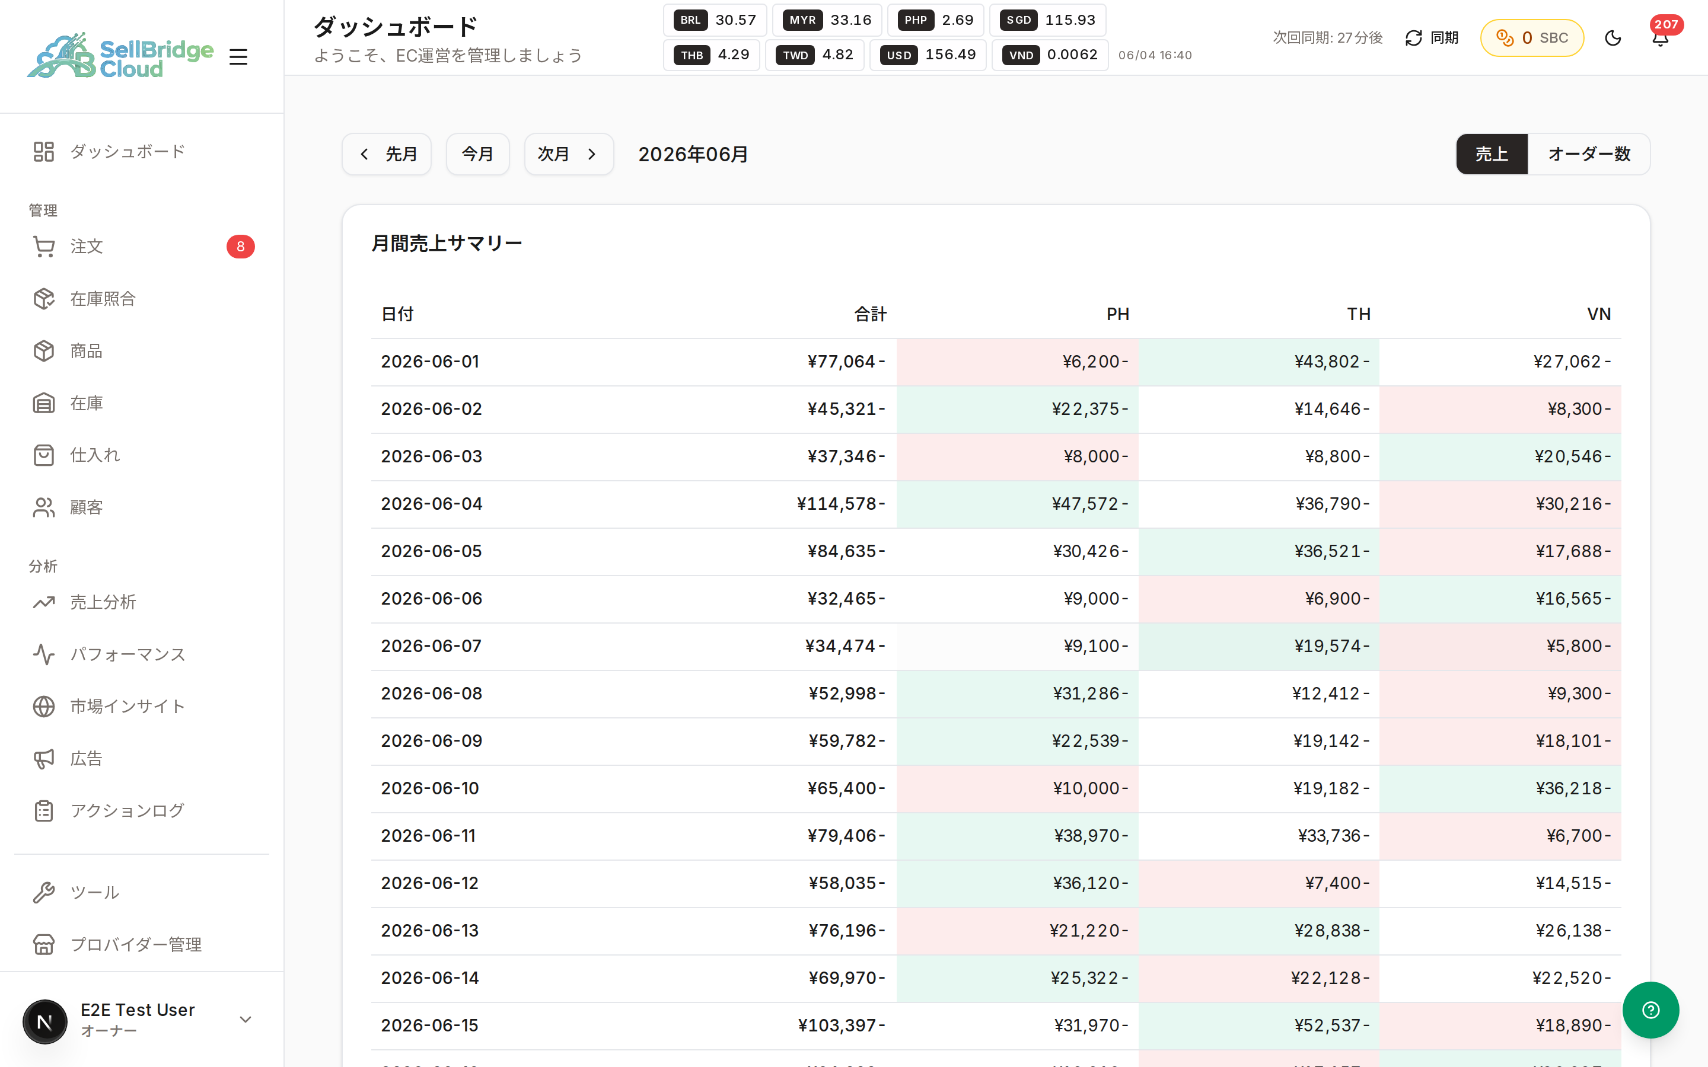The height and width of the screenshot is (1067, 1708).
Task: Jump to current month with 今月 button
Action: click(x=478, y=154)
